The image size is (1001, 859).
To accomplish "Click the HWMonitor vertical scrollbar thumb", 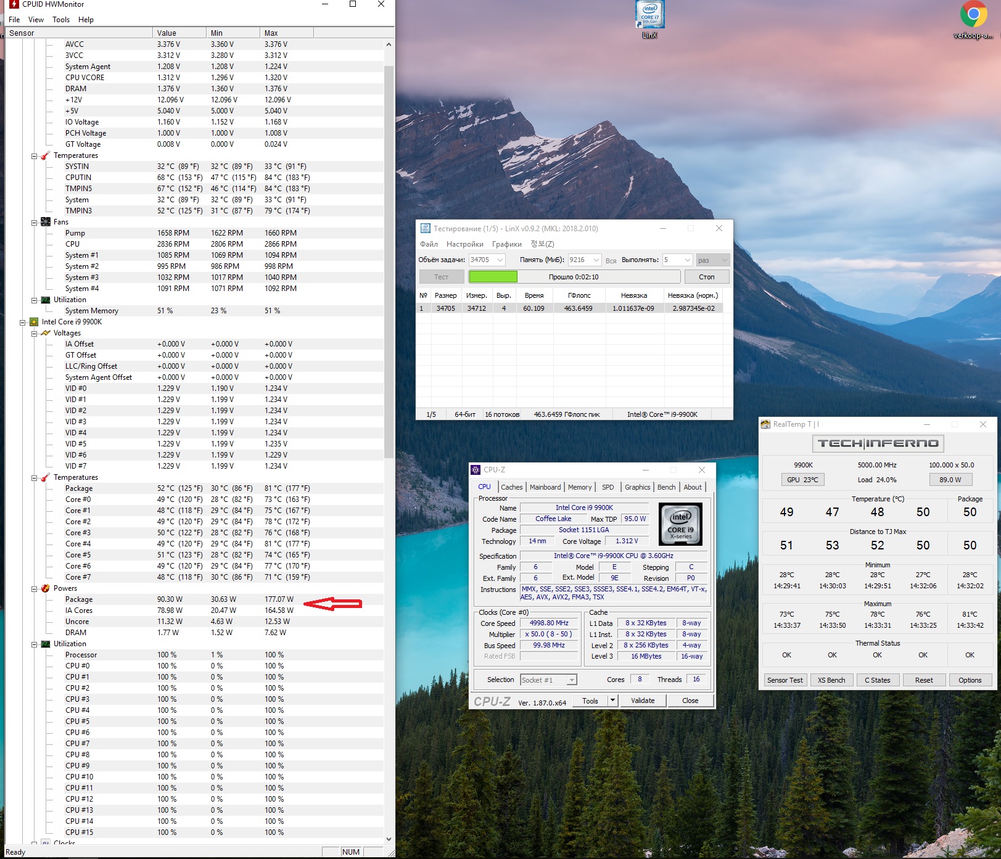I will [389, 261].
